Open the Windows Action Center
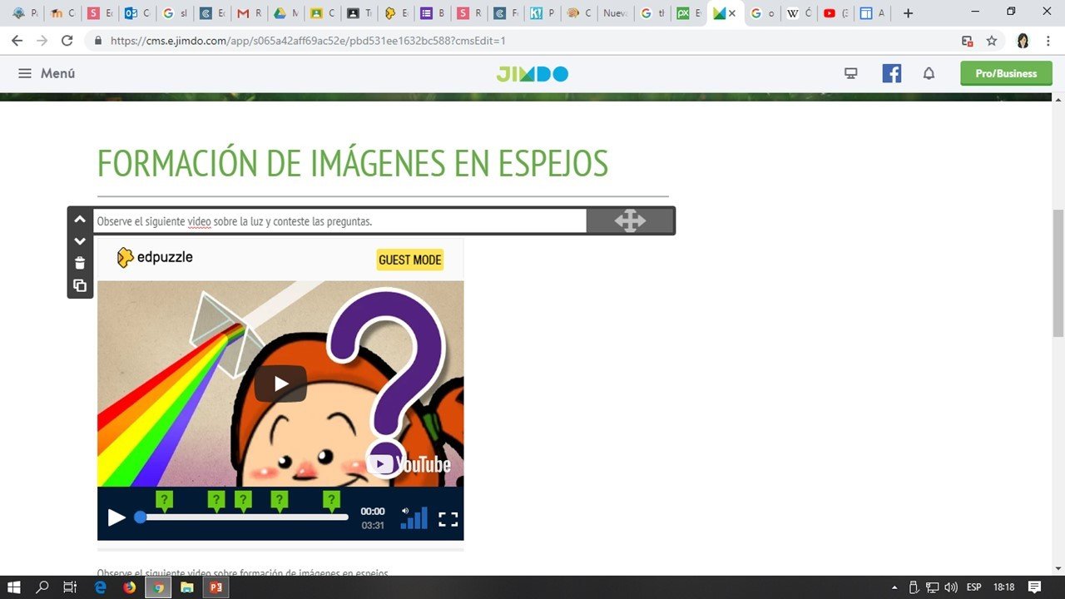The image size is (1065, 599). click(1035, 587)
